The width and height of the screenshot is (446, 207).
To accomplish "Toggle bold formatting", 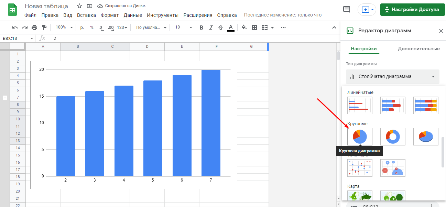I will [202, 28].
